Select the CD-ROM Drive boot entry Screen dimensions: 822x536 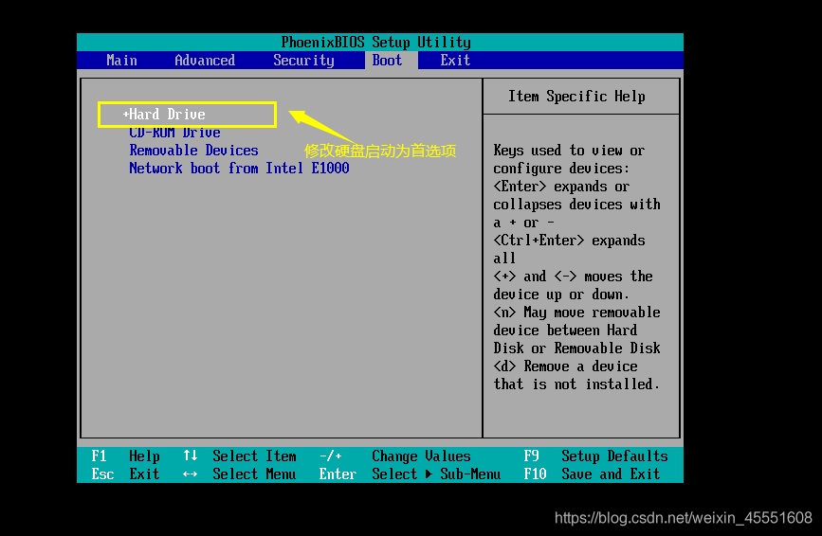174,133
